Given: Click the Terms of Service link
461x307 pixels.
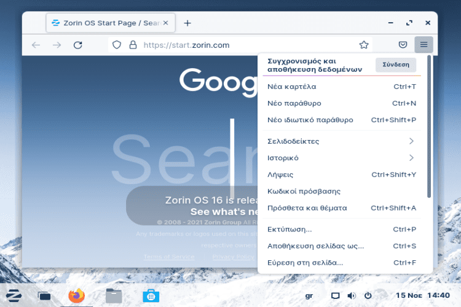Looking at the screenshot, I should pyautogui.click(x=169, y=257).
